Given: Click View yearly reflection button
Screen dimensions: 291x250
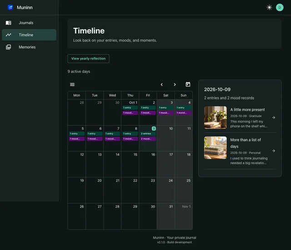Looking at the screenshot, I should coord(88,59).
